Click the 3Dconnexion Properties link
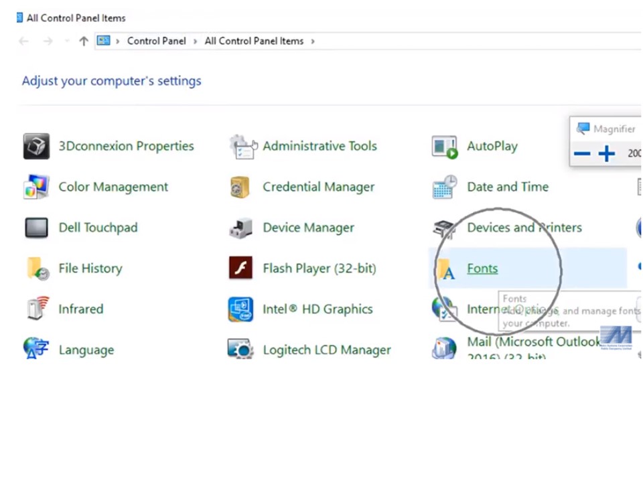Viewport: 643px width, 482px height. coord(127,146)
